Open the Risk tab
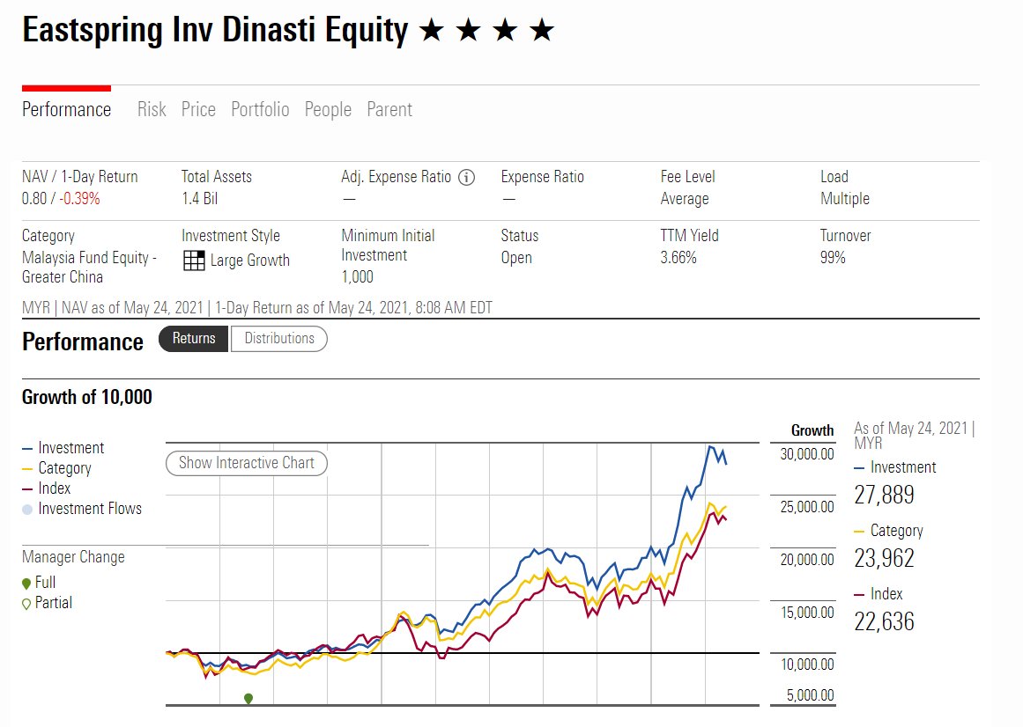Image resolution: width=1023 pixels, height=727 pixels. pos(152,109)
